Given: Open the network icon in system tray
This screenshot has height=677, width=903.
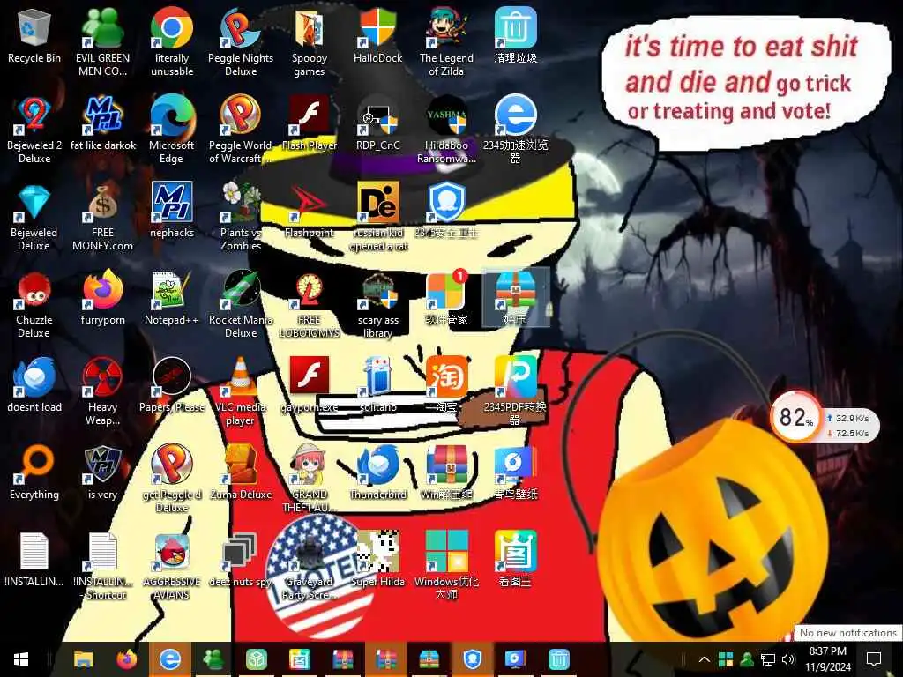Looking at the screenshot, I should [x=768, y=659].
